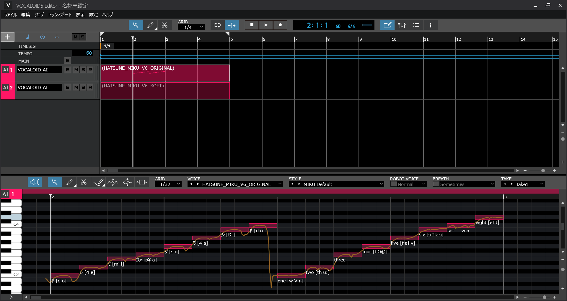This screenshot has width=567, height=301.
Task: Open TAKE Take1 dropdown
Action: [529, 184]
